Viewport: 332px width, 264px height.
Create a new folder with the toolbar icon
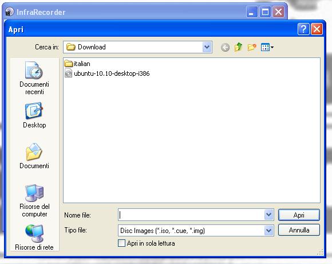tap(252, 47)
